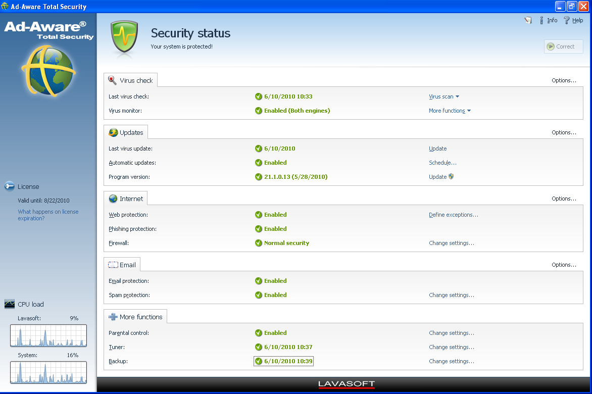Click the CPU load graph icon
Viewport: 592px width, 394px height.
[x=10, y=304]
